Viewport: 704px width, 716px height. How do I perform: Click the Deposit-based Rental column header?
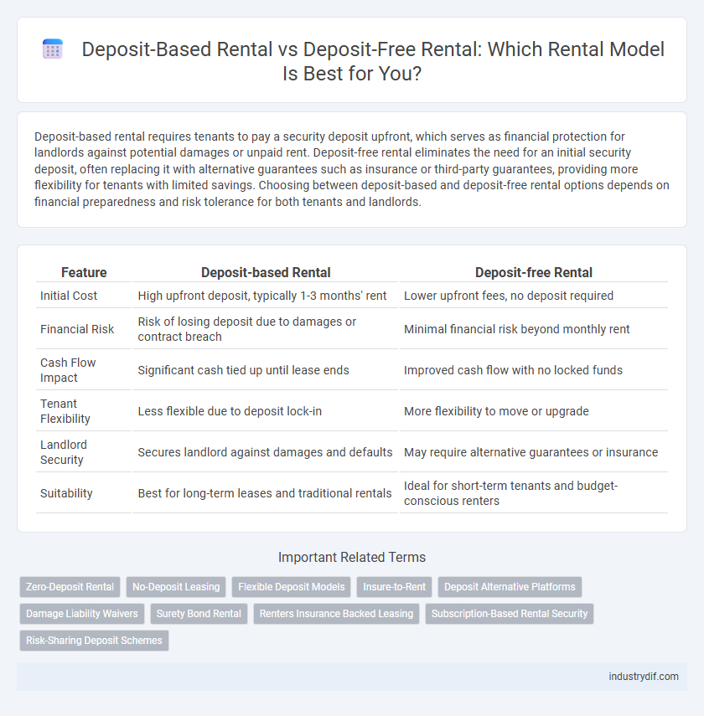pyautogui.click(x=266, y=273)
